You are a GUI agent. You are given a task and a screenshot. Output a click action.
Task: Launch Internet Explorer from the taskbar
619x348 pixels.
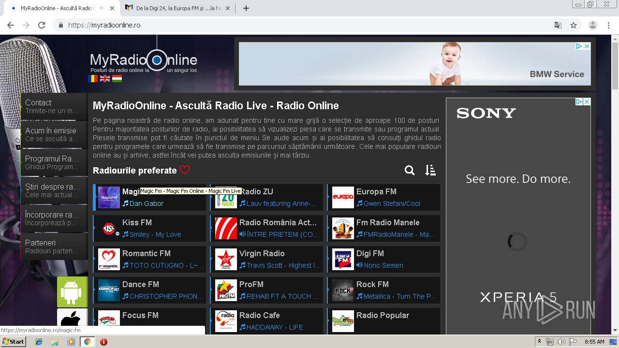click(x=39, y=342)
